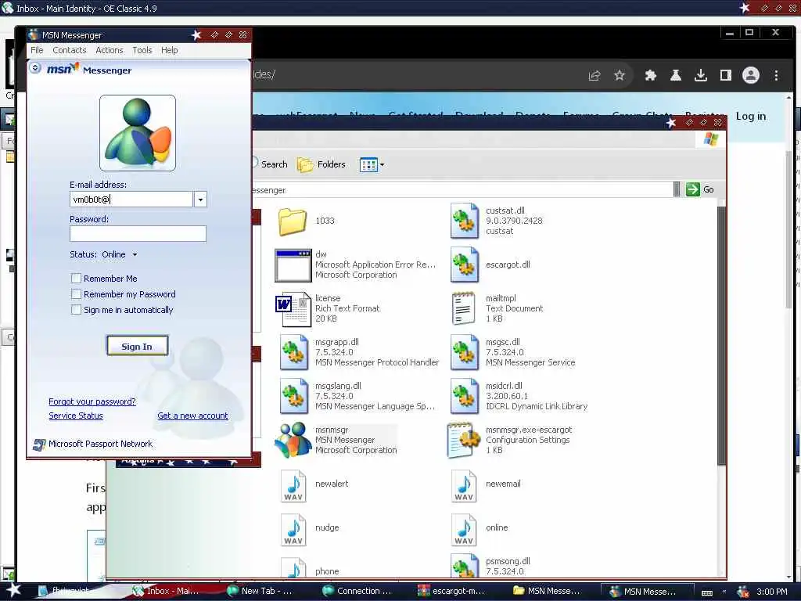Open the Service Status link

pos(76,416)
